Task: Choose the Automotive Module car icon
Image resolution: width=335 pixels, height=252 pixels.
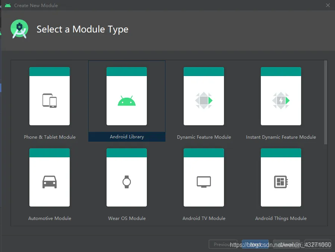Action: pyautogui.click(x=50, y=182)
